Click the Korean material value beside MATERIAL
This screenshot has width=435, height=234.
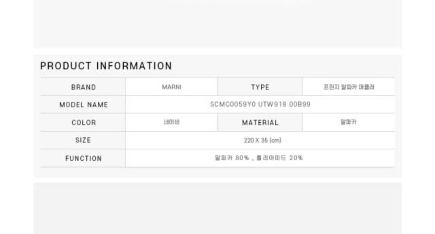point(349,122)
